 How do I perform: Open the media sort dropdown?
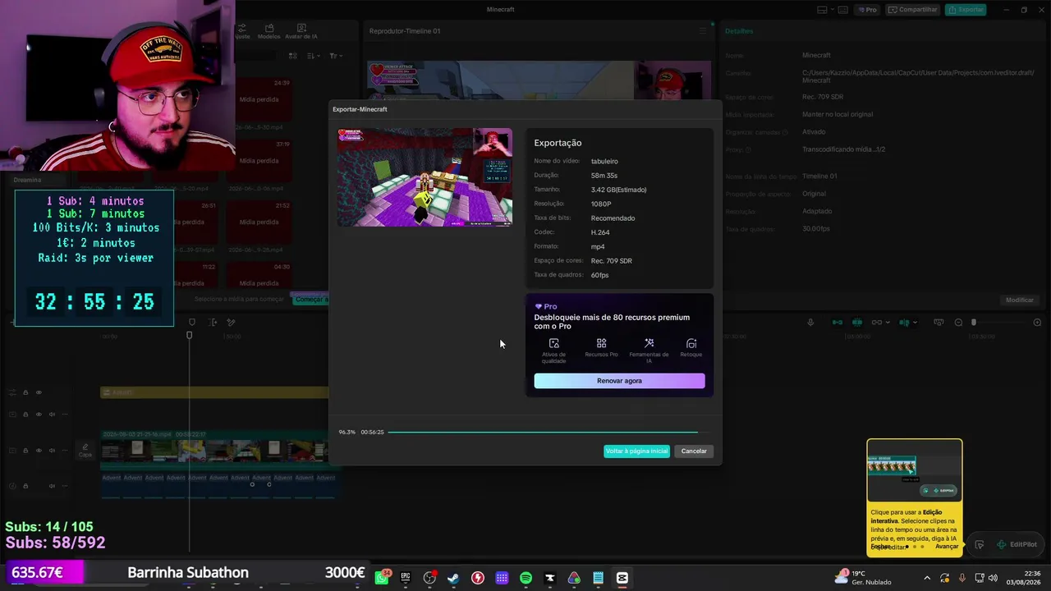point(314,56)
